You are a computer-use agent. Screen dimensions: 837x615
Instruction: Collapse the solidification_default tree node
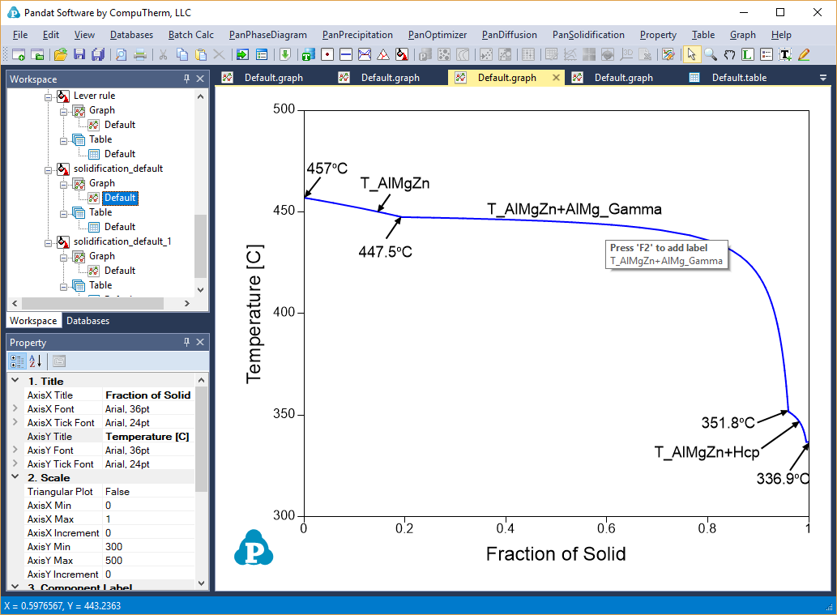click(x=49, y=169)
